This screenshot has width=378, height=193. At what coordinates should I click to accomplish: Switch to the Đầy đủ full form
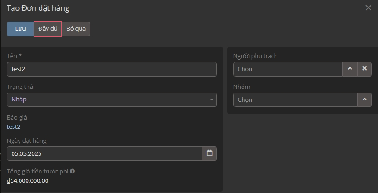[48, 29]
